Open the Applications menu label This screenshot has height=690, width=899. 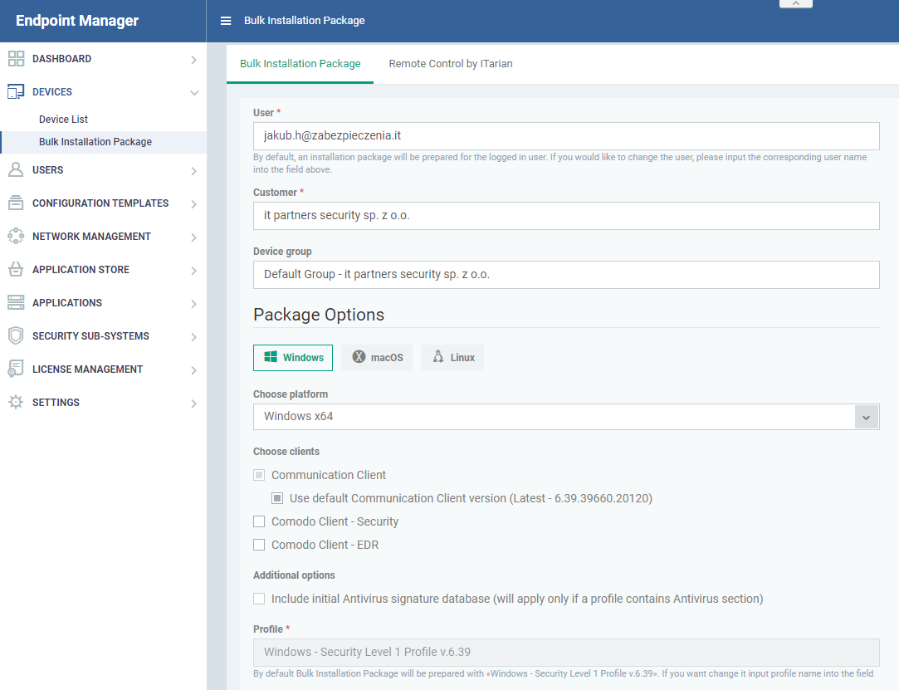[67, 303]
